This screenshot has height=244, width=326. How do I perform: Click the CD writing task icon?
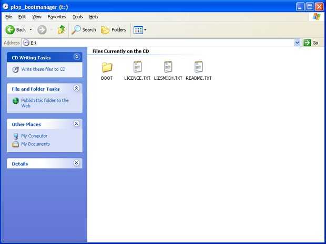(x=15, y=69)
